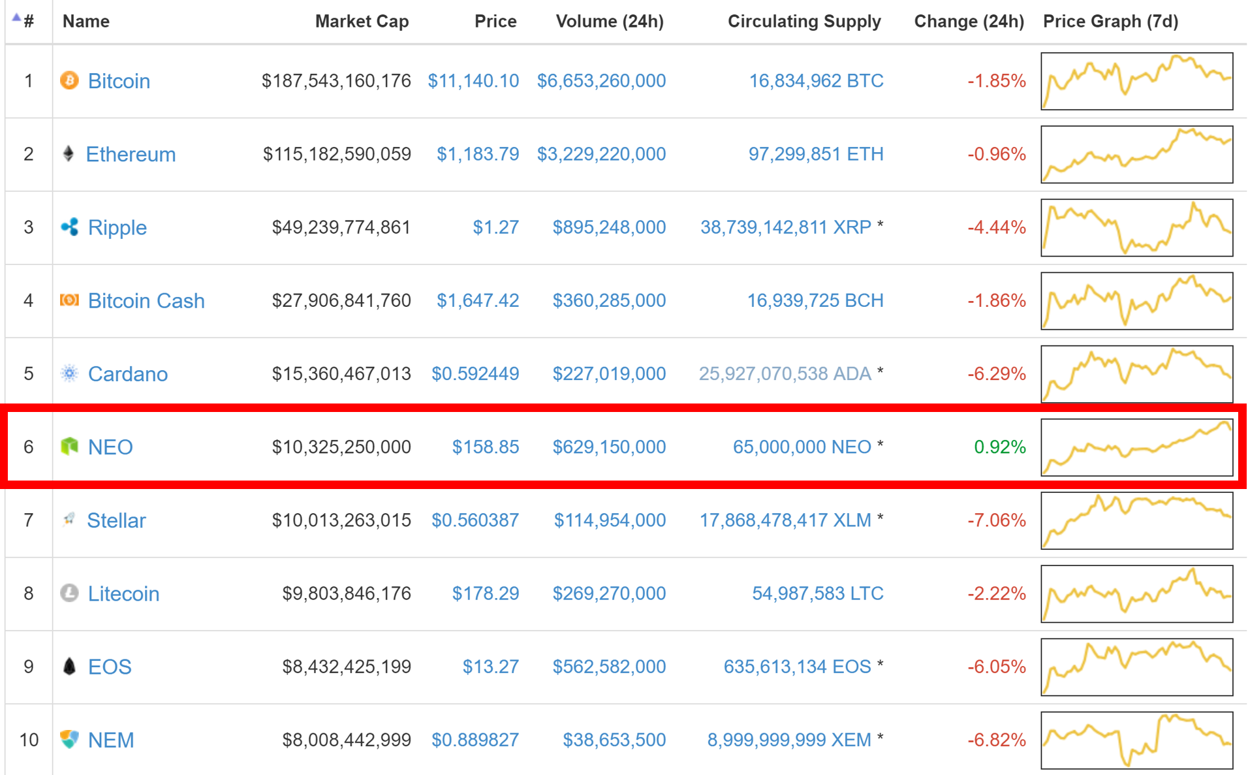The image size is (1248, 775).
Task: Click supply 8,999,999,999 XEM
Action: 789,739
